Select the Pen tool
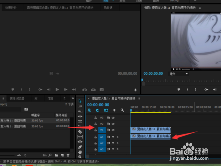 coord(80,147)
